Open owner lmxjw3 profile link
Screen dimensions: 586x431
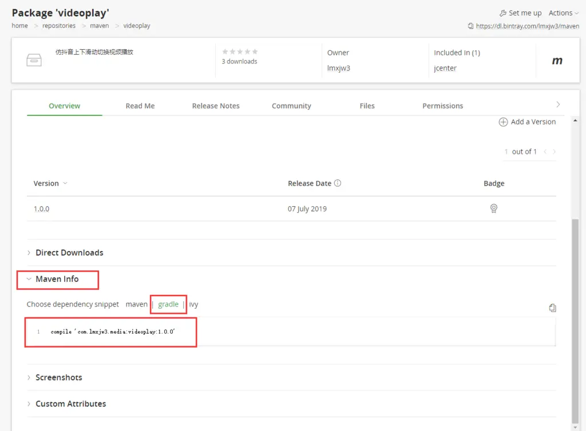click(339, 68)
